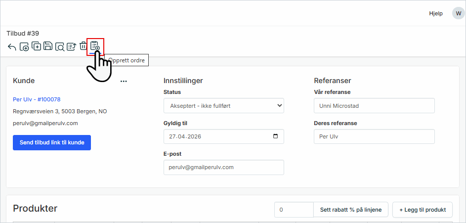Open the Status dropdown
This screenshot has height=223, width=466.
coord(223,105)
